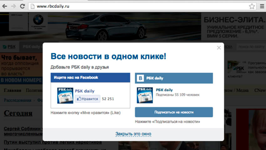Click the «Подписаны 55 109 человек» text

(x=178, y=95)
